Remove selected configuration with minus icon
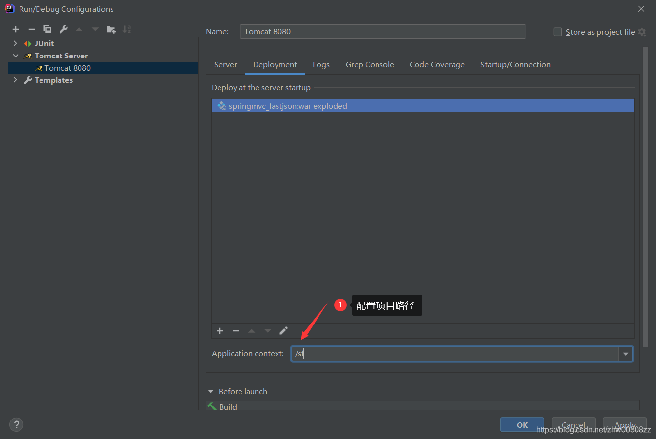This screenshot has height=439, width=656. click(x=32, y=29)
